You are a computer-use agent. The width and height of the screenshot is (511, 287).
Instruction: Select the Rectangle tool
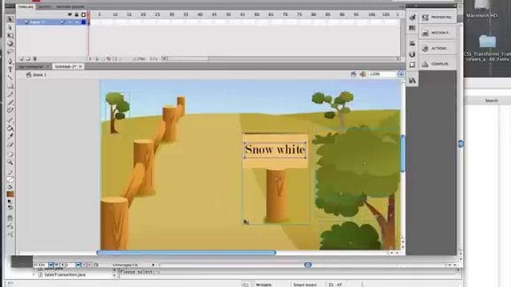10,86
